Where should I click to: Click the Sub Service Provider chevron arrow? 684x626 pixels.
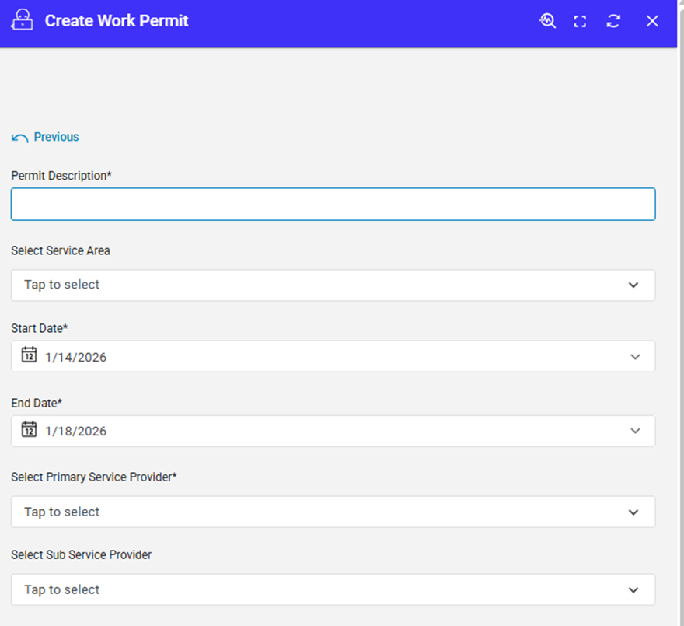[x=633, y=590]
